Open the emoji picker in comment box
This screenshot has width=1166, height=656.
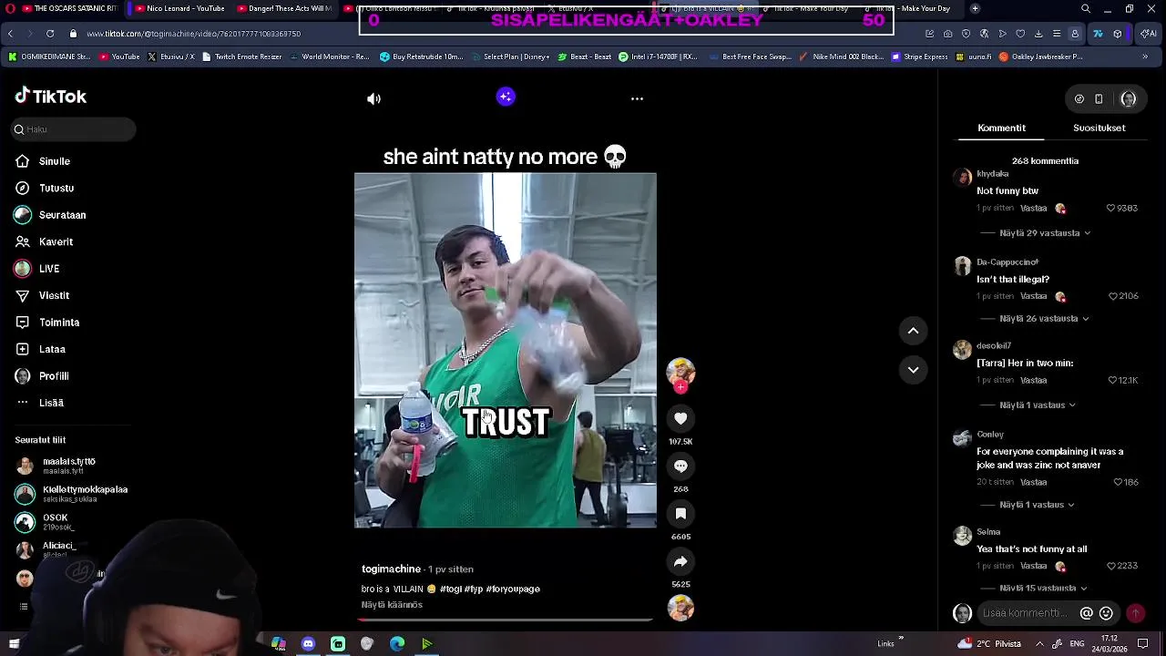click(x=1106, y=613)
